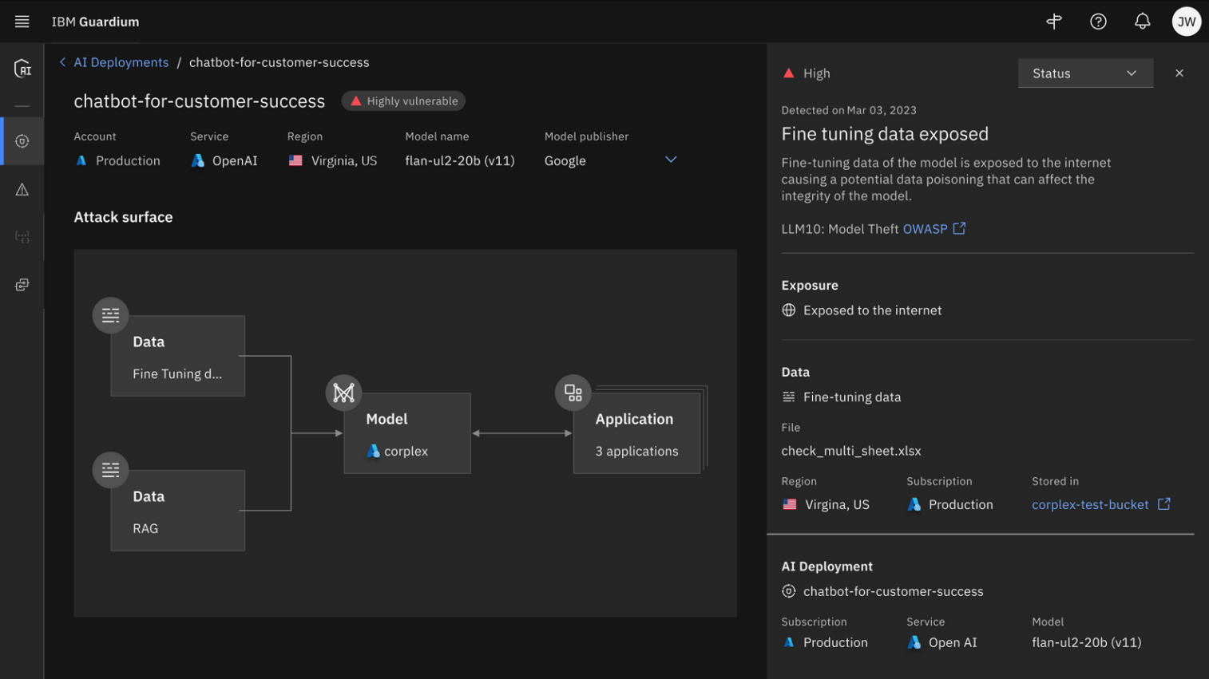Select the warning triangle sidebar icon
This screenshot has width=1209, height=679.
[x=22, y=190]
